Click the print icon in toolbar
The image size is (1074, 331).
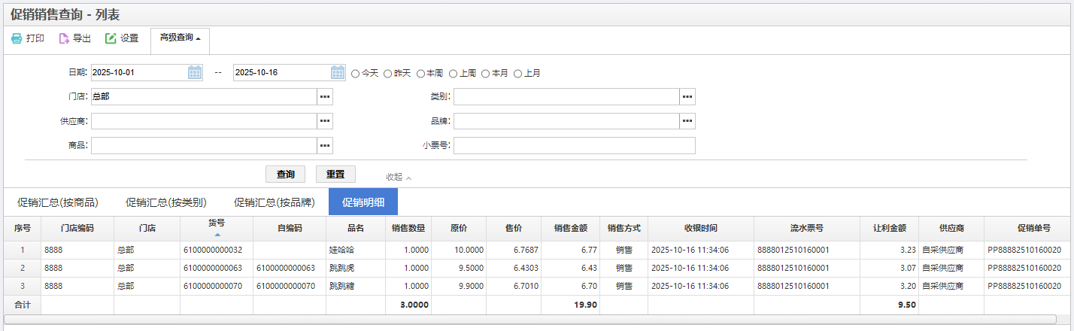pyautogui.click(x=17, y=38)
